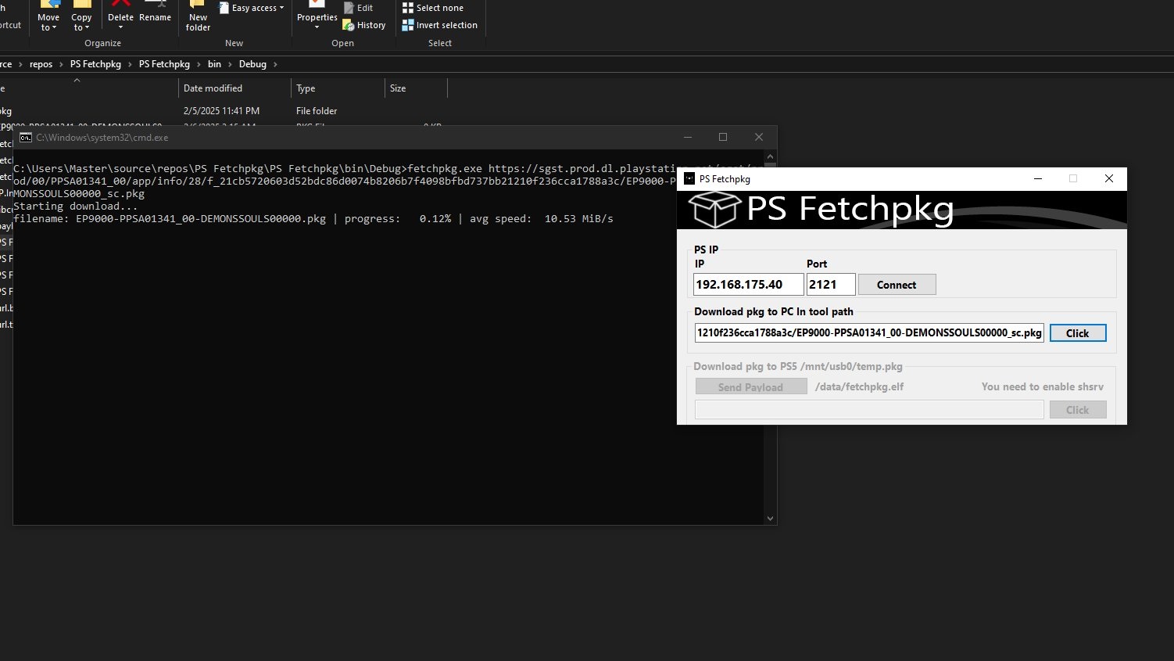The image size is (1174, 661).
Task: Click the sort arrow above Name column
Action: coord(77,81)
